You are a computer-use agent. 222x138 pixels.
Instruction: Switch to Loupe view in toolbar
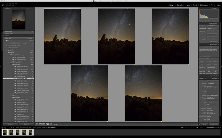(x=40, y=124)
